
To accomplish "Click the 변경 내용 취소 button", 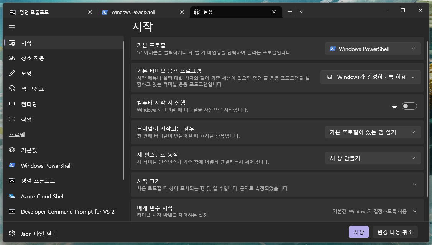I will pyautogui.click(x=395, y=232).
